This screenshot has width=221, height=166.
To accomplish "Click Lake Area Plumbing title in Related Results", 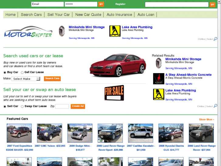I will pos(181,90).
